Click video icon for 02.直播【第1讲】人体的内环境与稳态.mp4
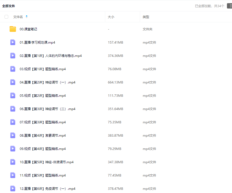The image size is (232, 193). pyautogui.click(x=13, y=56)
